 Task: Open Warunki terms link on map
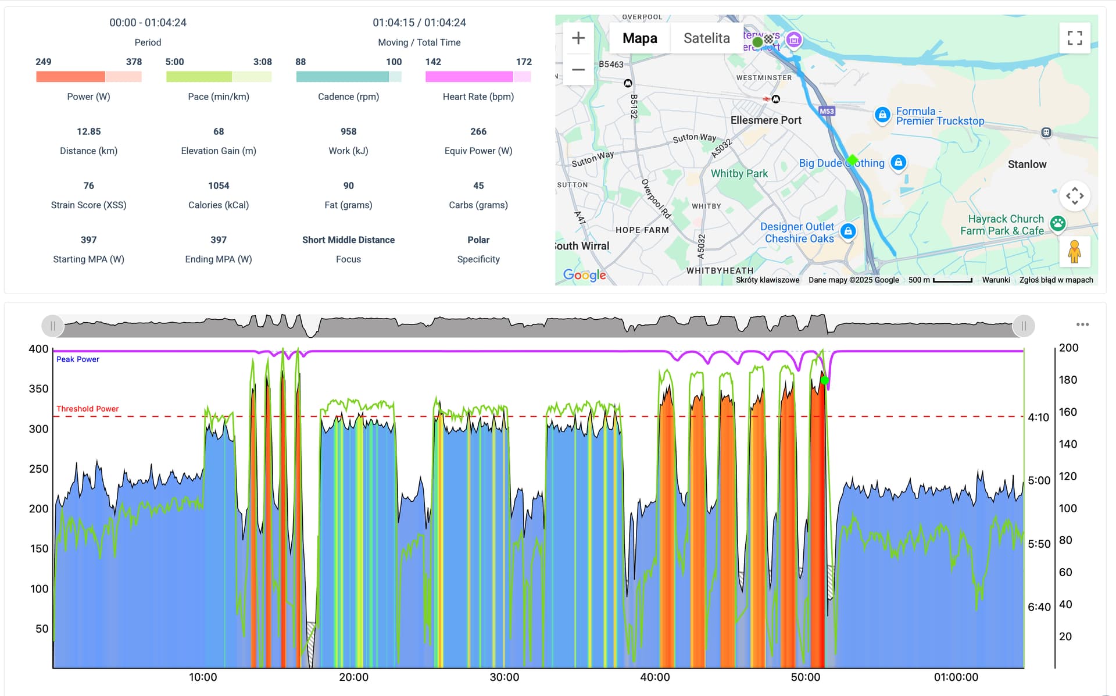click(996, 280)
